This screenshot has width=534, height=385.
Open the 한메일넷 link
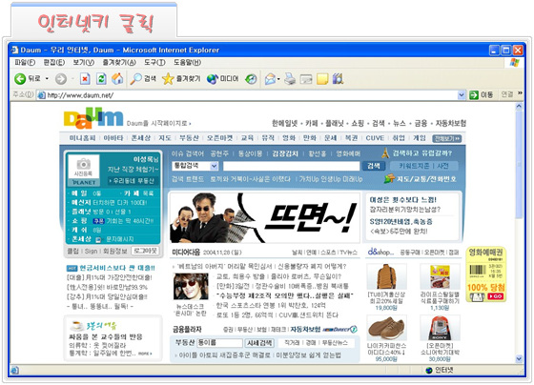(x=285, y=123)
